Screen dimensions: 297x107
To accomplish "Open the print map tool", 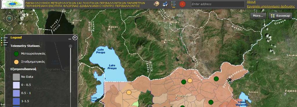I will (x=165, y=4).
